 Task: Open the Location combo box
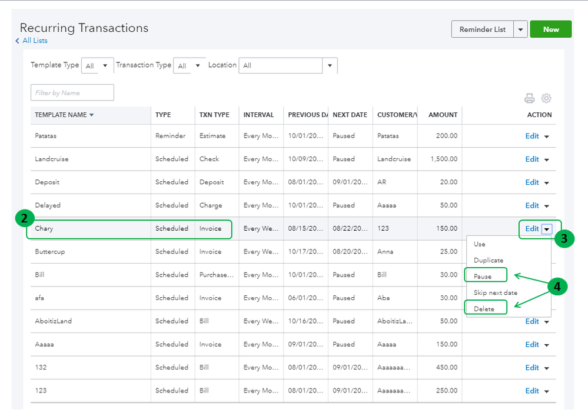pos(287,65)
